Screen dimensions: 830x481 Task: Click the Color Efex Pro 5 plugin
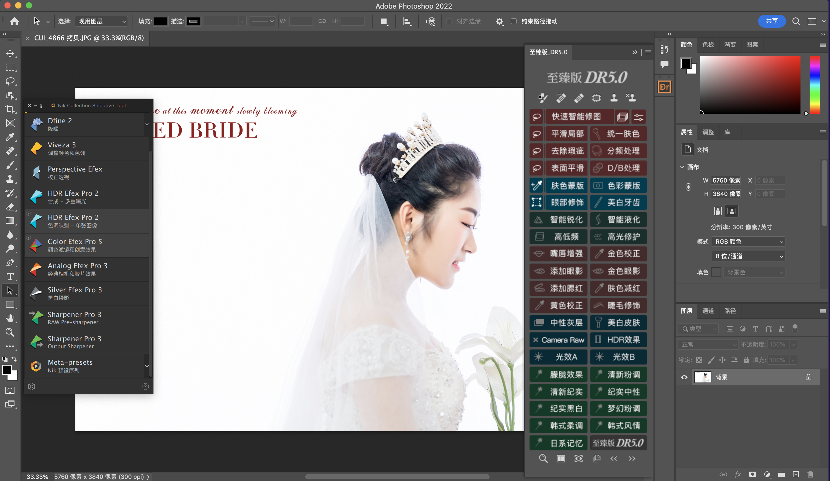(75, 245)
